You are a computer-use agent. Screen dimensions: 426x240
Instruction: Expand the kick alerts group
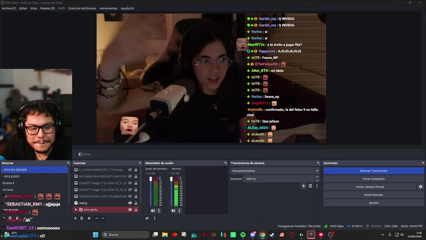click(76, 210)
